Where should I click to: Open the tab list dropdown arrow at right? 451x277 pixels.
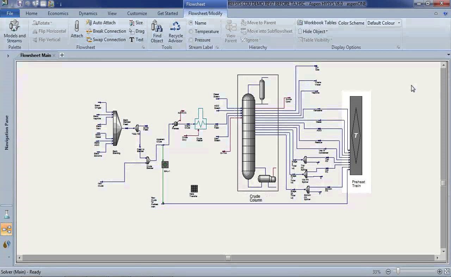click(x=448, y=55)
